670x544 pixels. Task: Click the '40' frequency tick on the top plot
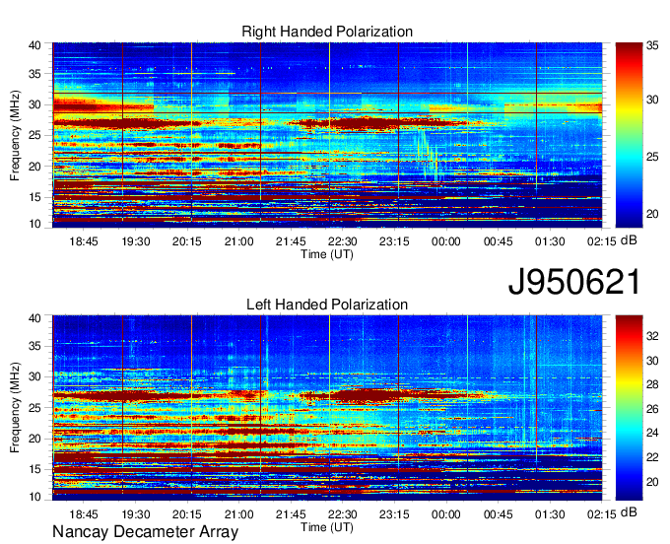[34, 45]
